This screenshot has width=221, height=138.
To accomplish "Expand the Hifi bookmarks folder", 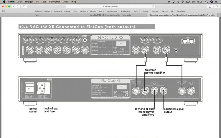I will click(75, 11).
